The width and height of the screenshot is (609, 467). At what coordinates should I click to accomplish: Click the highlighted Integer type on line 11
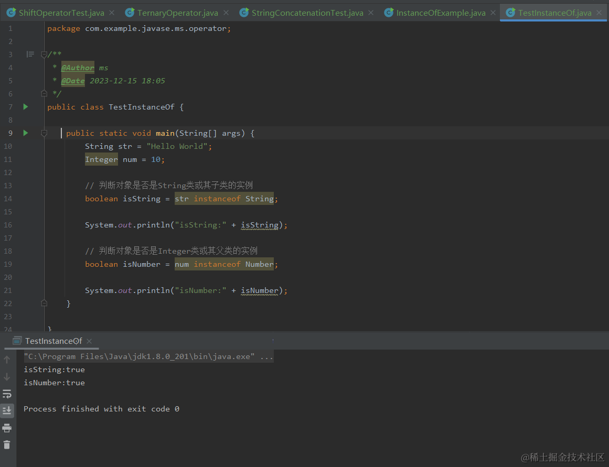click(x=101, y=159)
